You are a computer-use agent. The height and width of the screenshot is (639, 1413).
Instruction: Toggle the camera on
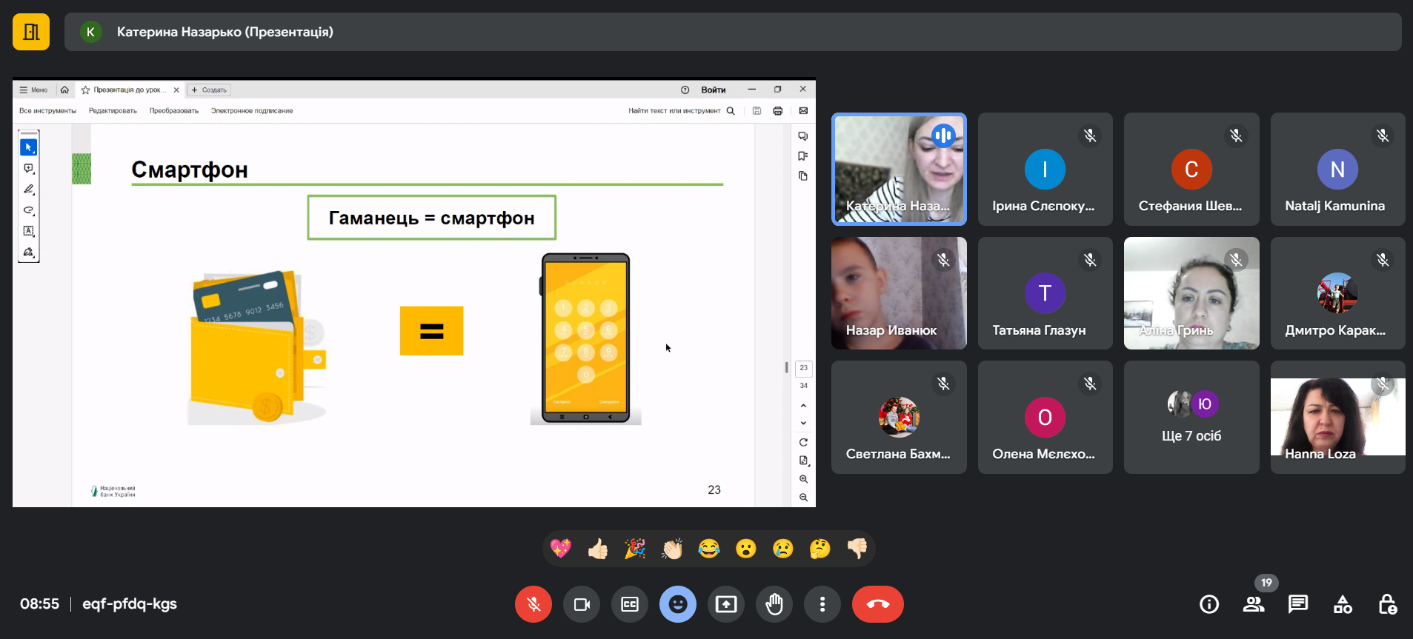click(x=582, y=604)
